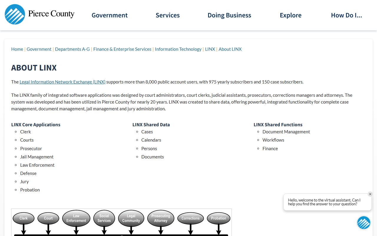Screen dimensions: 377x236
Task: Close the virtual assistant welcome bubble
Action: click(370, 194)
